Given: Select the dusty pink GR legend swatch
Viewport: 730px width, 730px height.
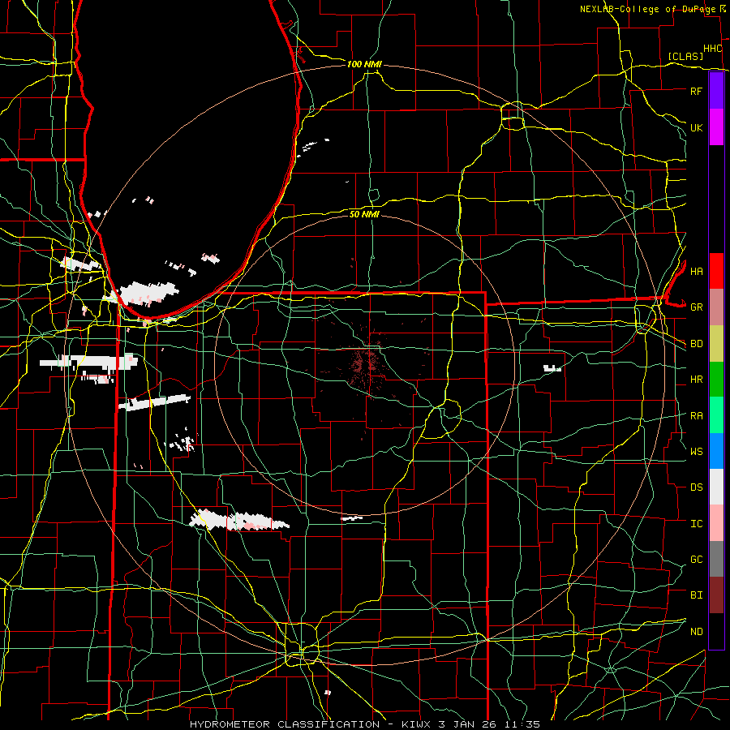Looking at the screenshot, I should [716, 307].
